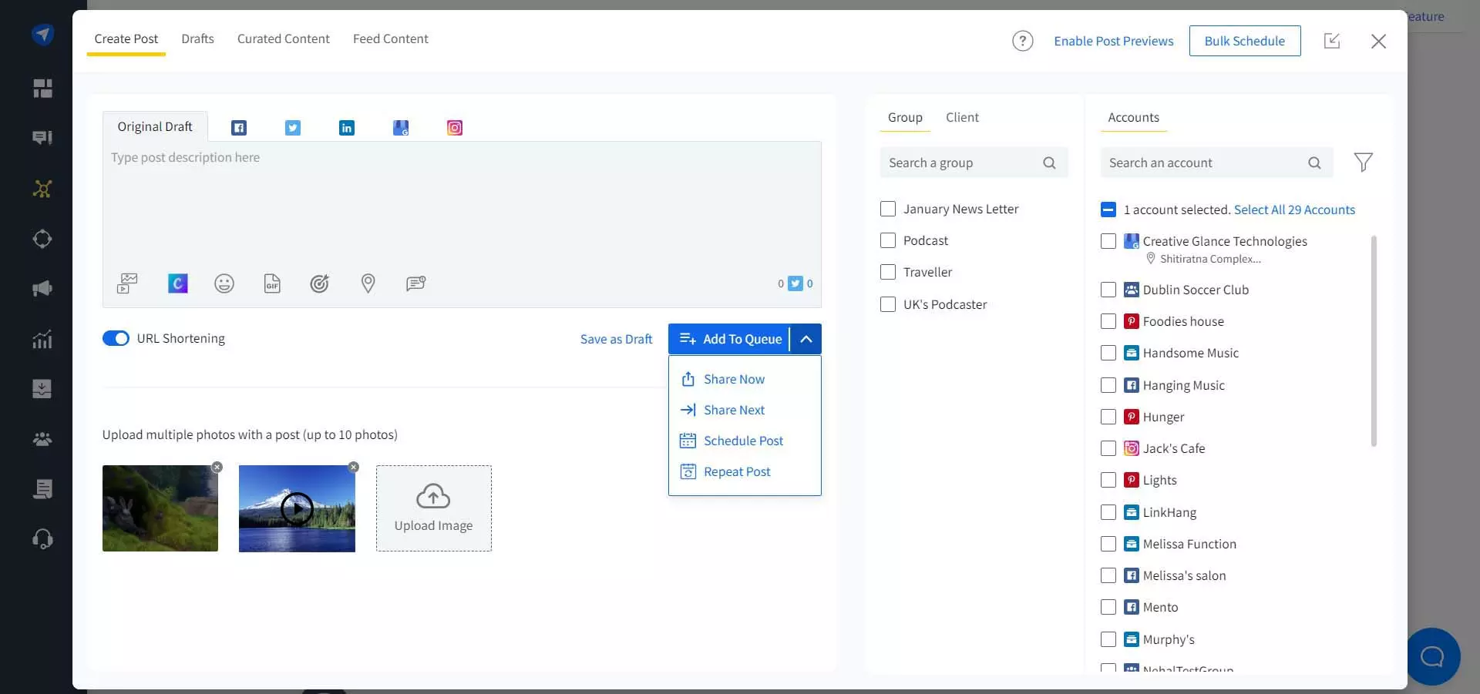Click the yellow network nodes sidebar icon
This screenshot has width=1480, height=694.
[x=42, y=189]
